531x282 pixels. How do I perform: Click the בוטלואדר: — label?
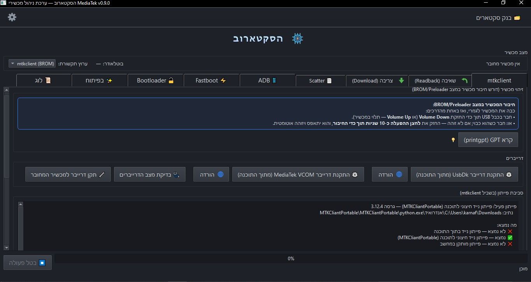pyautogui.click(x=110, y=63)
